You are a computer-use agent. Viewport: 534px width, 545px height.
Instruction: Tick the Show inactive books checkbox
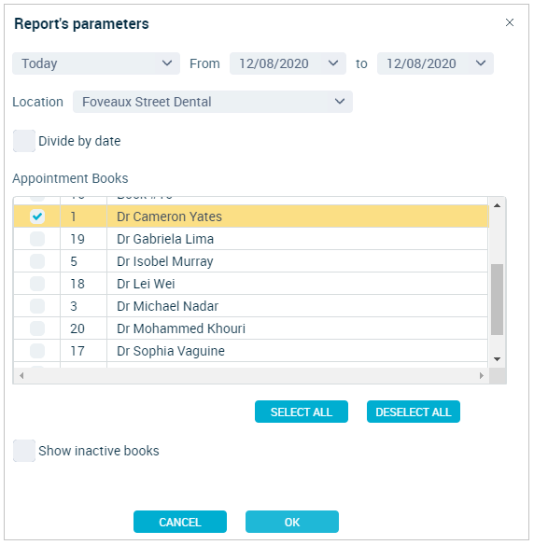[x=24, y=451]
